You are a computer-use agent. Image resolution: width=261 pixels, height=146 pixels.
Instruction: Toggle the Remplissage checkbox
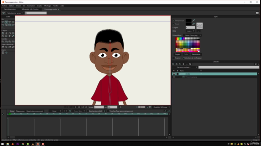click(173, 21)
